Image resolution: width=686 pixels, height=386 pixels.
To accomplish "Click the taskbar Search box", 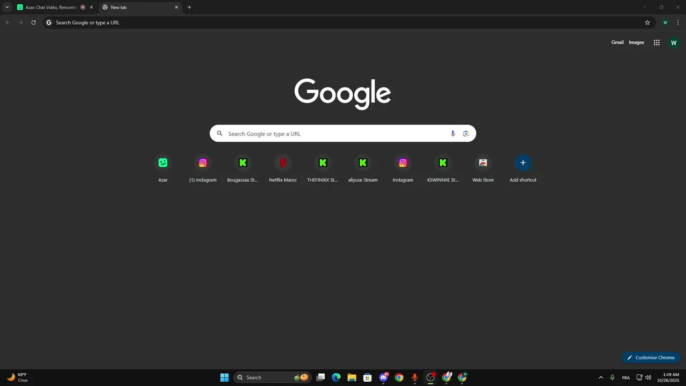I will pyautogui.click(x=272, y=377).
